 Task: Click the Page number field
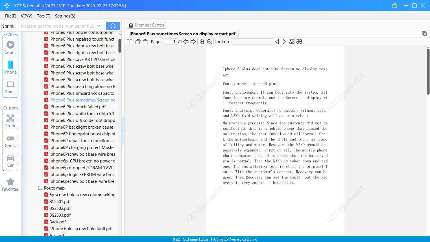pyautogui.click(x=170, y=41)
